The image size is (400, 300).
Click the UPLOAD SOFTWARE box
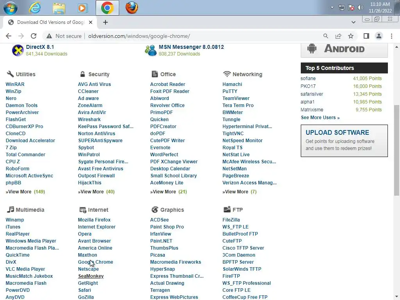(344, 141)
